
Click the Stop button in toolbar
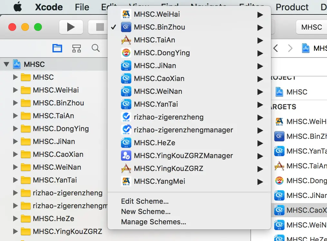[x=100, y=27]
